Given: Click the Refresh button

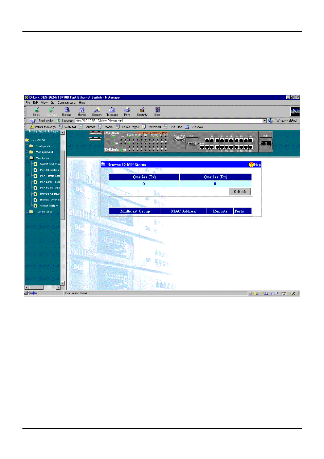Looking at the screenshot, I should 240,192.
